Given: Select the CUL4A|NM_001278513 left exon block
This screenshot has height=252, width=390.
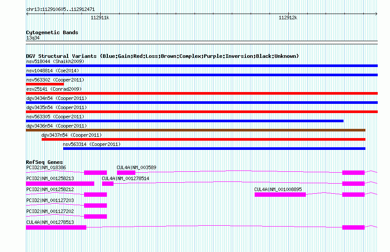Looking at the screenshot, I should 56,227.
